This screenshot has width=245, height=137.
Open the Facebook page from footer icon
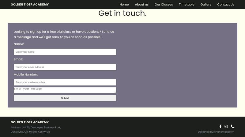(221, 126)
